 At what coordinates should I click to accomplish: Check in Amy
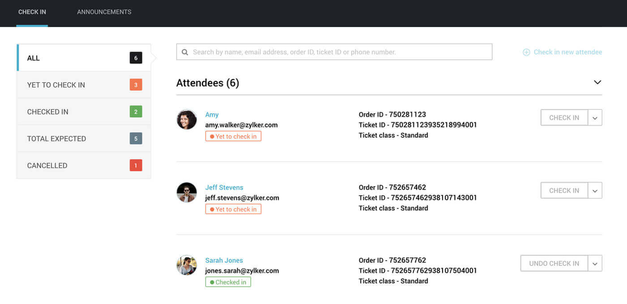point(564,118)
